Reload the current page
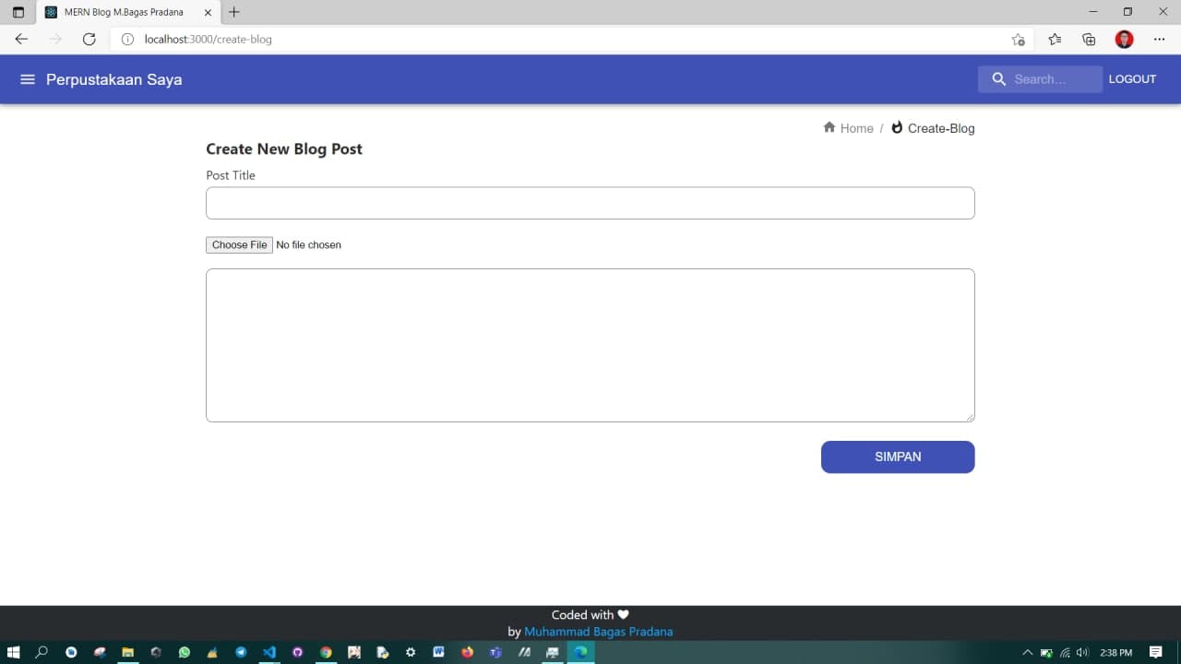This screenshot has width=1181, height=664. pos(89,39)
